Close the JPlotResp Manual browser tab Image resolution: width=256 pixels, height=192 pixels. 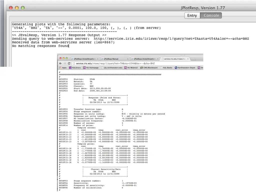128,59
